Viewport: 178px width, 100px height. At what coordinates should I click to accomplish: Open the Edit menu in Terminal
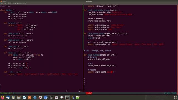[5, 4]
